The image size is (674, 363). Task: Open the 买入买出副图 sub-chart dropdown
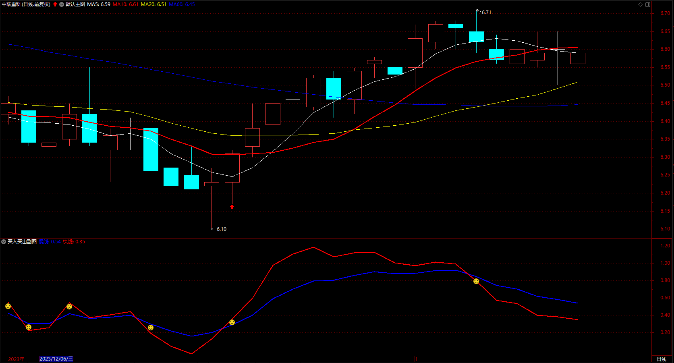(4, 242)
